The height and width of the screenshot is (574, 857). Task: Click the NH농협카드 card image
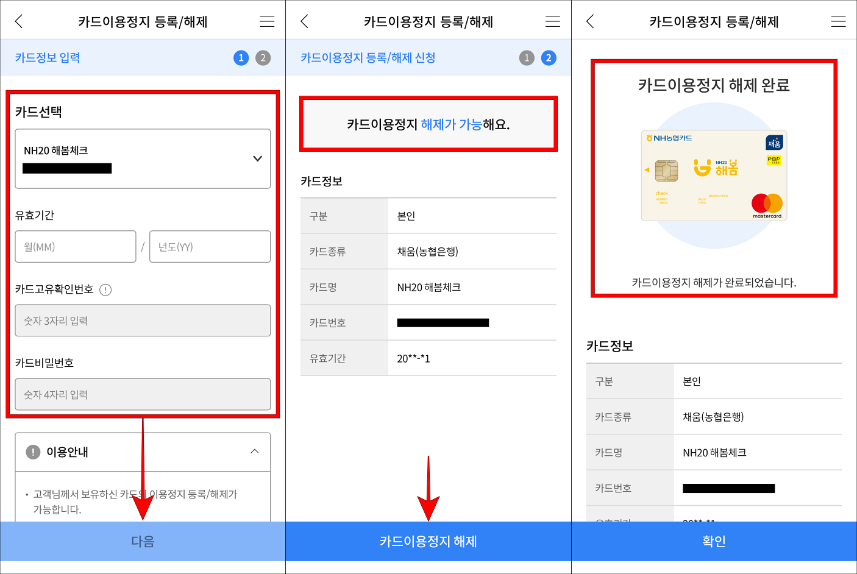point(714,175)
